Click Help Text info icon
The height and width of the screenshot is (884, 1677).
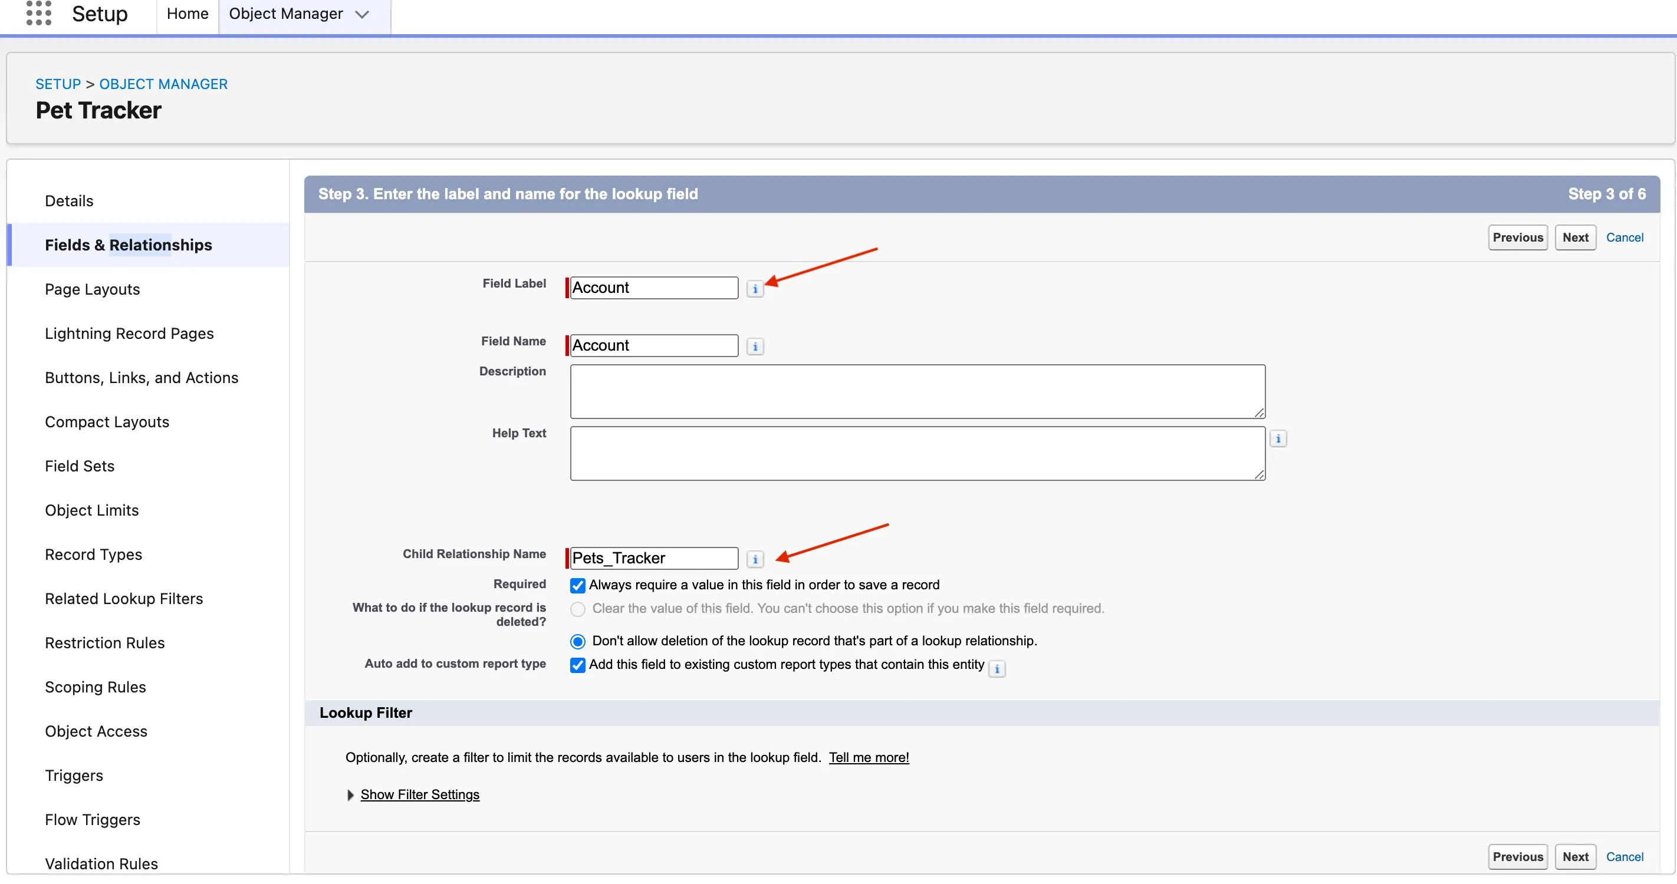click(1277, 439)
